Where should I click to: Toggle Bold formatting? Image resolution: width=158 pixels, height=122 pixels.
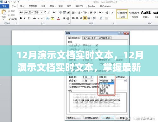21,18
